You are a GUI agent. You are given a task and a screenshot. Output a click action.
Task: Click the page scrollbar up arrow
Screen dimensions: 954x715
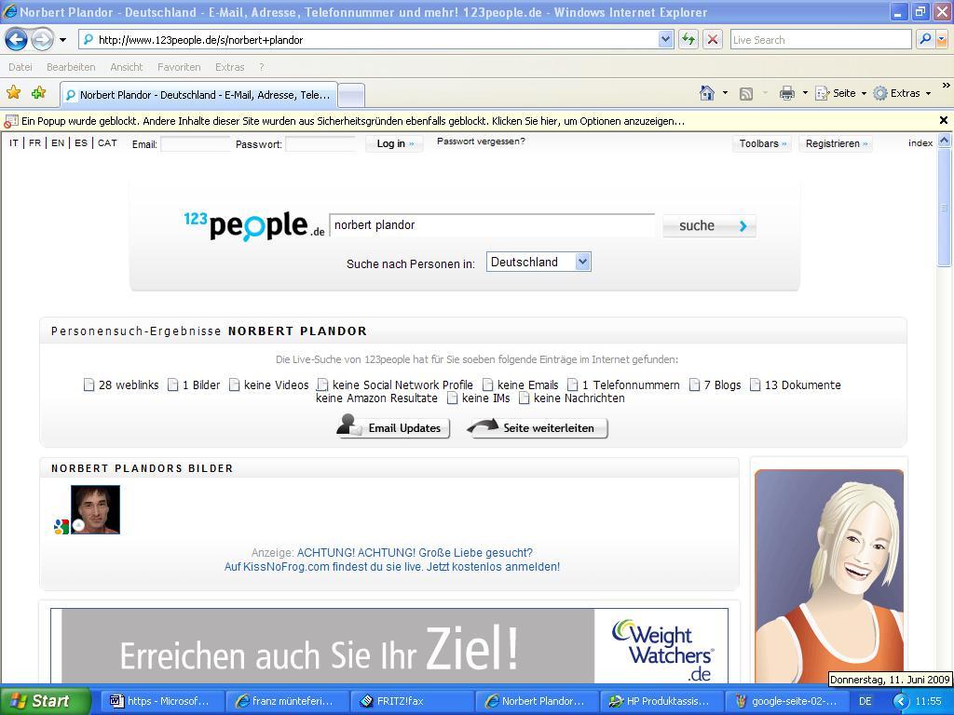945,141
